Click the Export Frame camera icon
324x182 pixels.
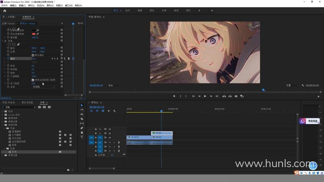click(236, 96)
